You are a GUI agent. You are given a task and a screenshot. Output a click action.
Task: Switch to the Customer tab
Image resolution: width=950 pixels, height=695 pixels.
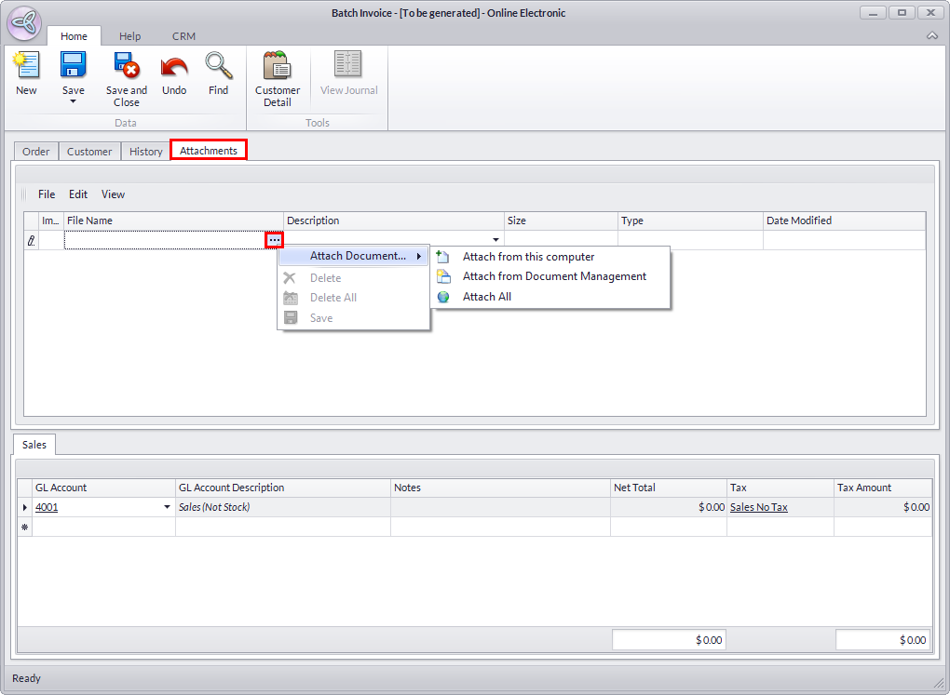click(x=89, y=152)
